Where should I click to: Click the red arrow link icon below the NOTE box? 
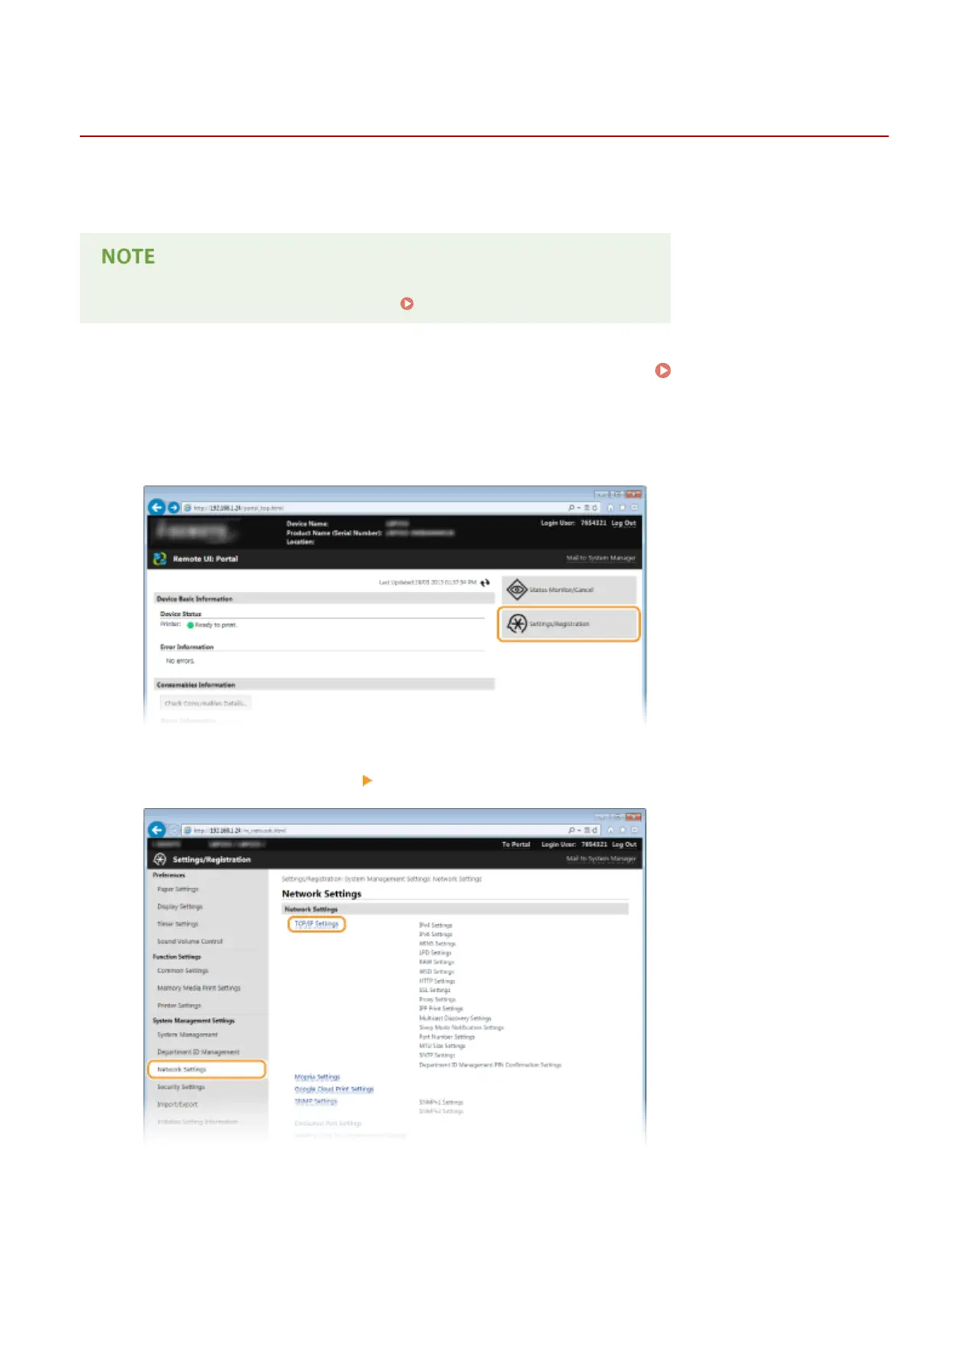coord(663,371)
